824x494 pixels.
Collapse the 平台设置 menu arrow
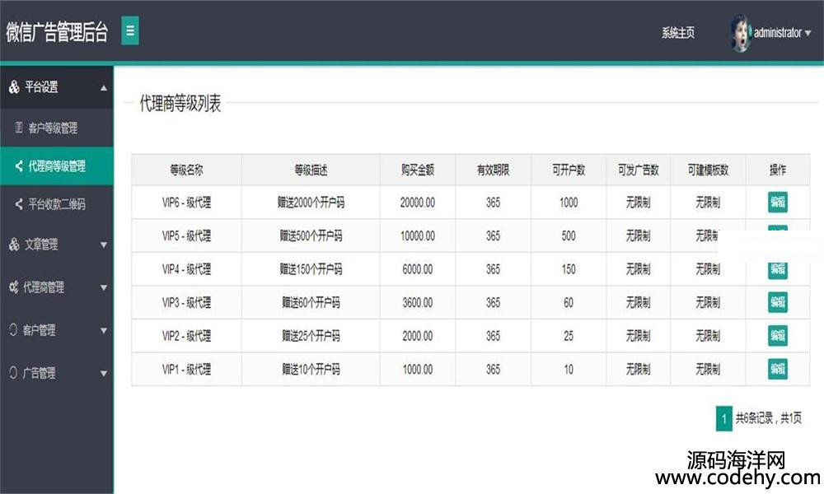tap(103, 87)
